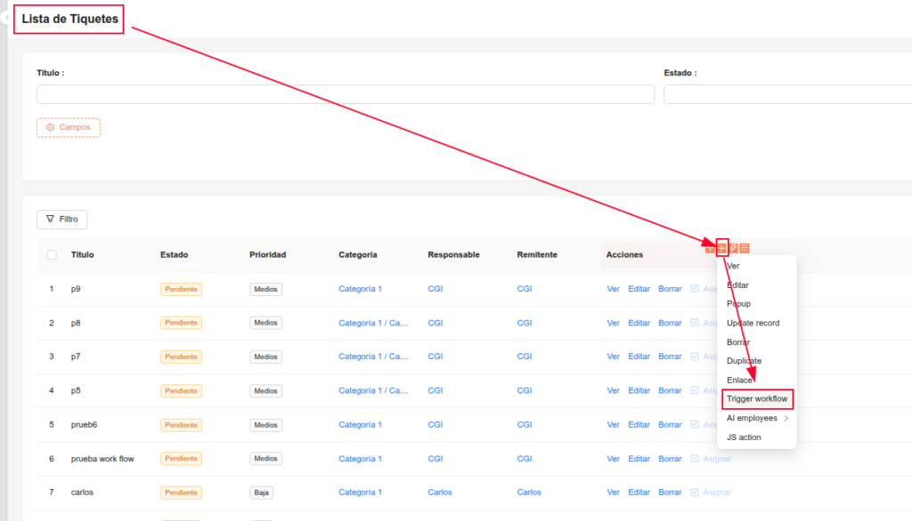Screen dimensions: 912x521
Task: Click Ver link in prueb6 row
Action: pyautogui.click(x=613, y=425)
